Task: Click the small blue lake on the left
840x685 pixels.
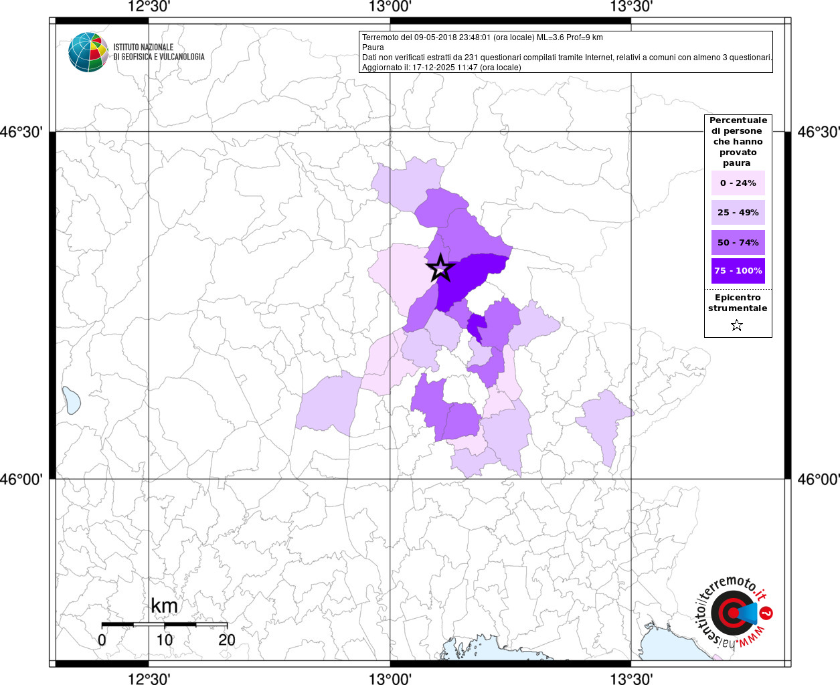Action: 71,400
